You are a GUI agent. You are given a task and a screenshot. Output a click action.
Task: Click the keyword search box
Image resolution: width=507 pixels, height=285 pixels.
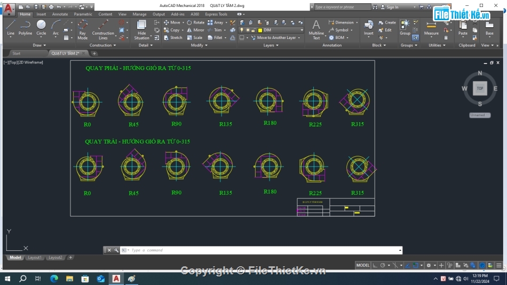tap(342, 7)
